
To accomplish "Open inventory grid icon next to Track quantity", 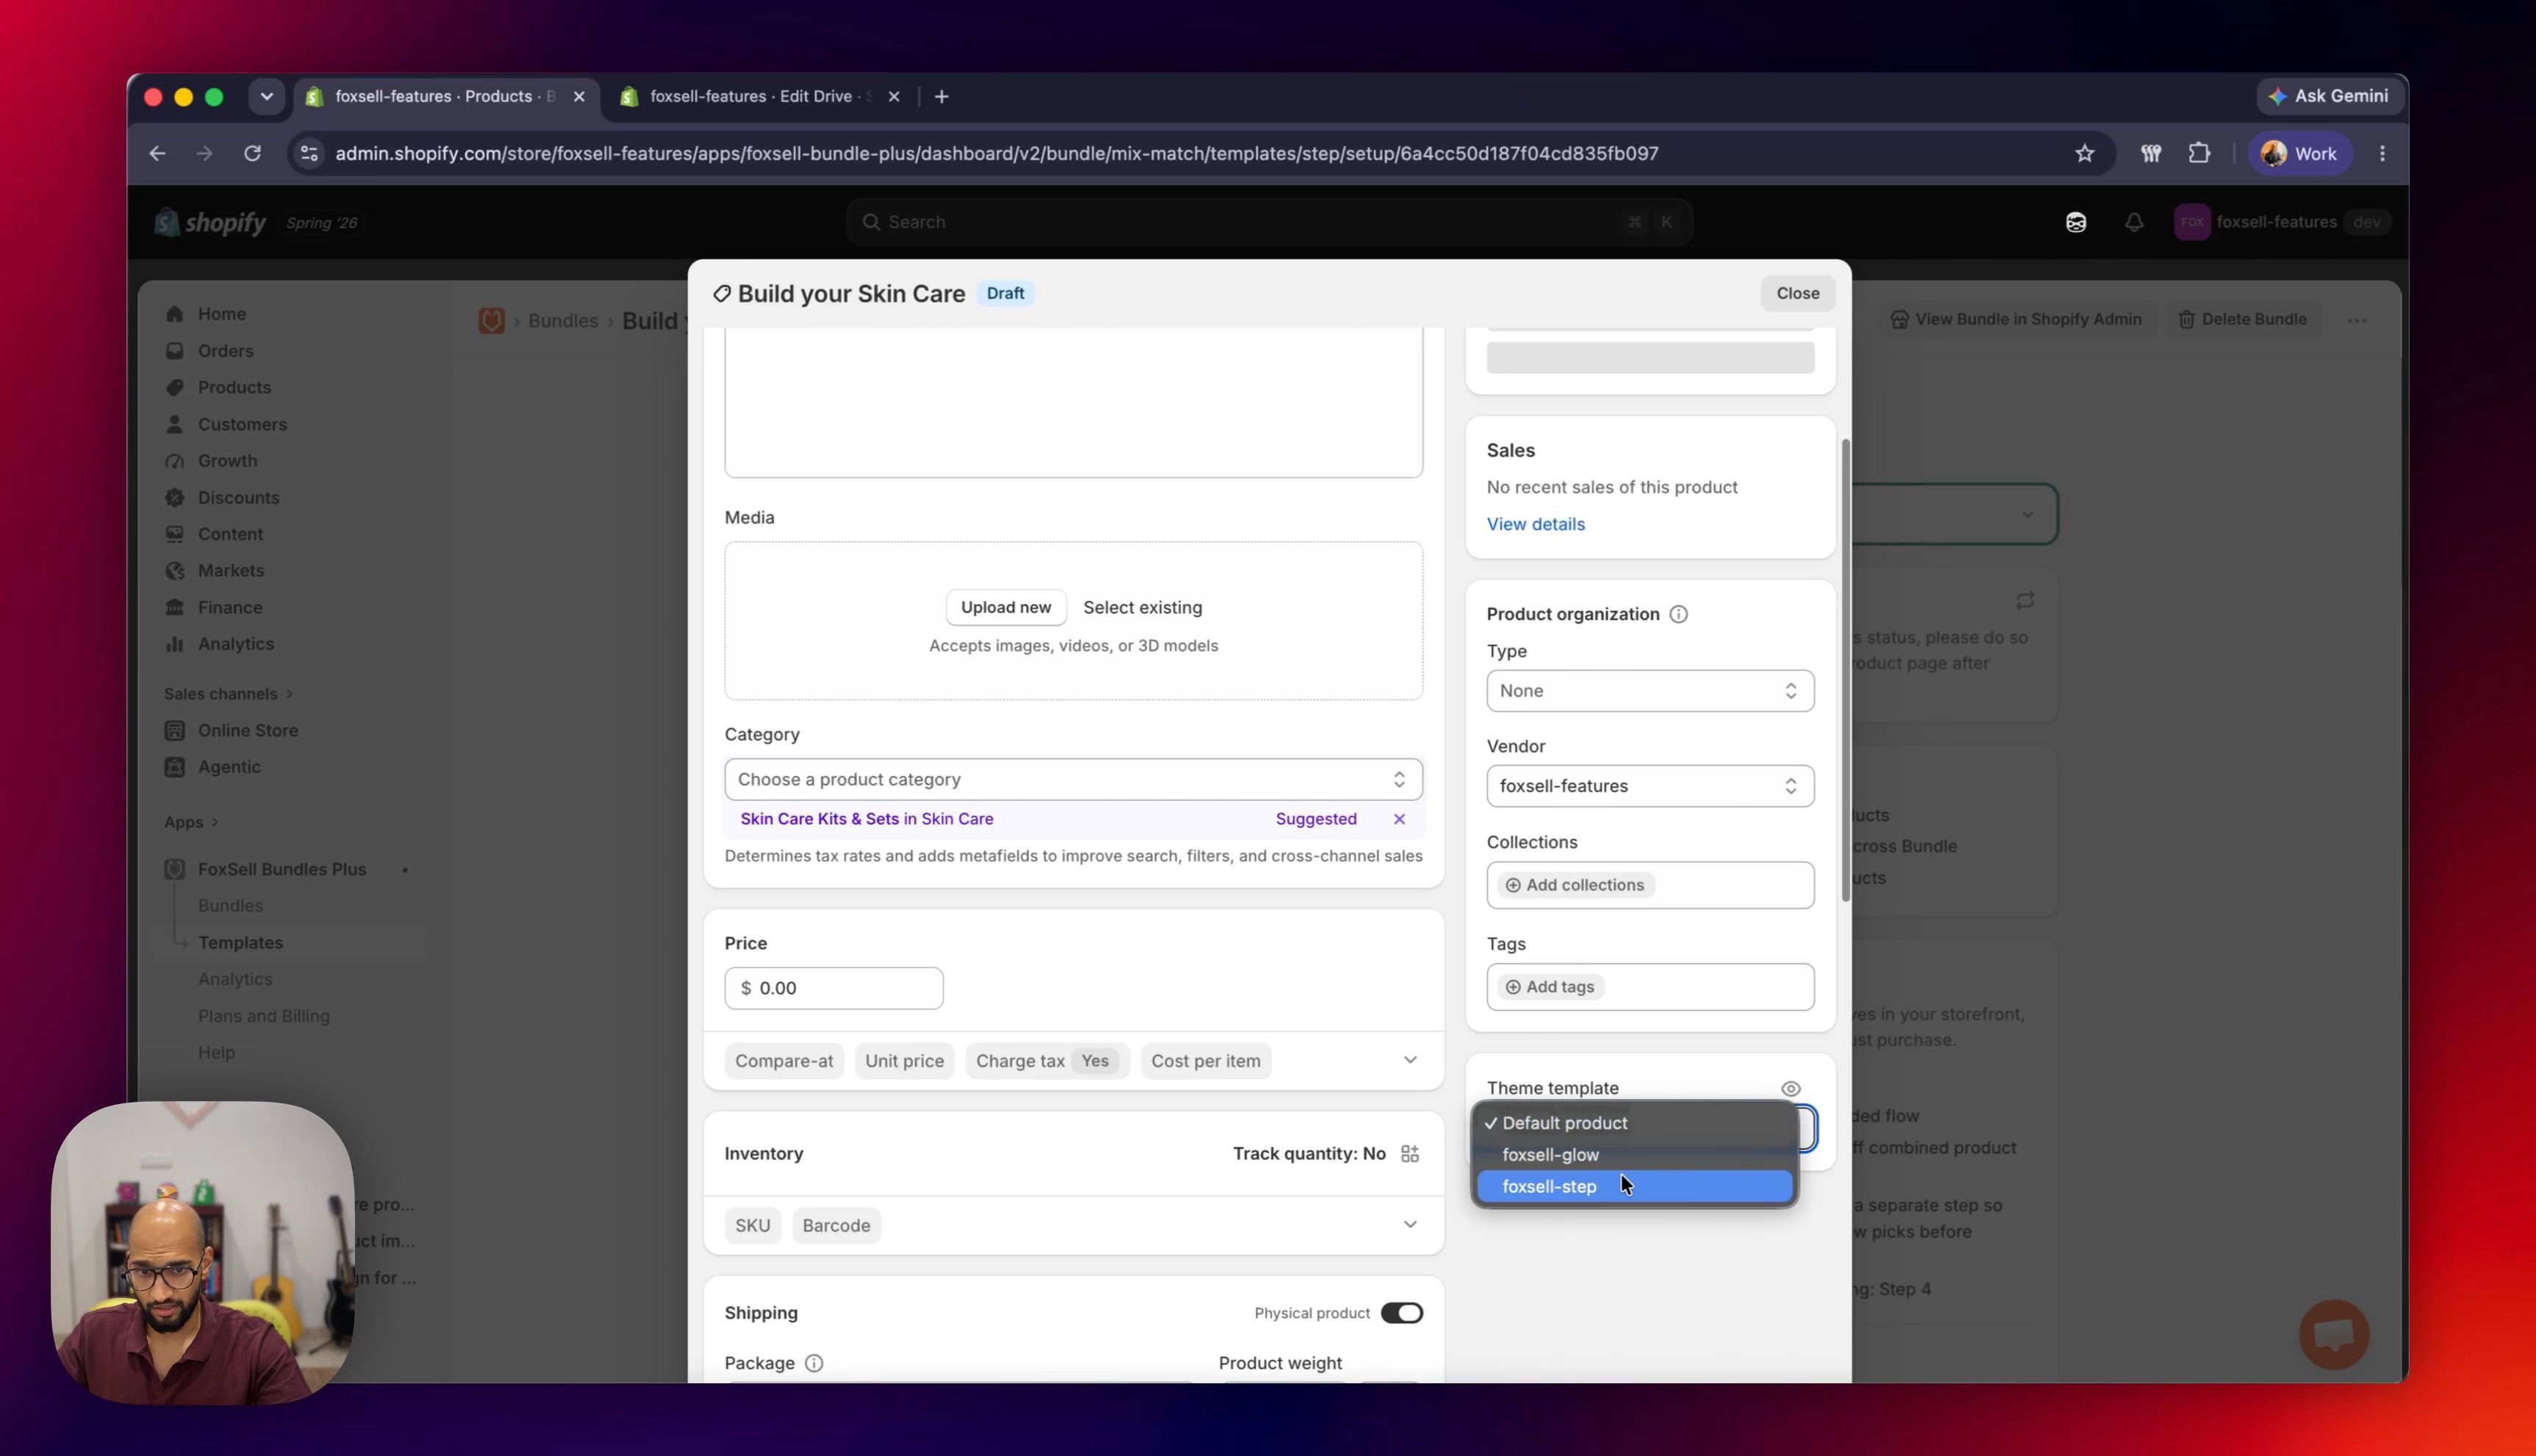I will click(x=1410, y=1154).
